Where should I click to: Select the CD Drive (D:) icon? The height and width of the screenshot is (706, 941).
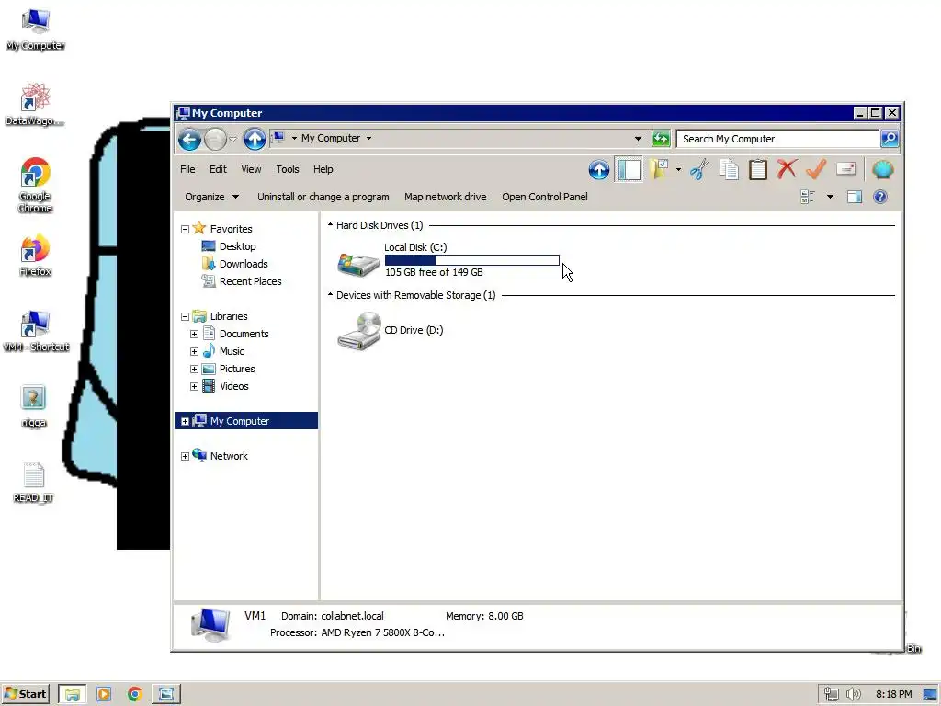point(358,331)
